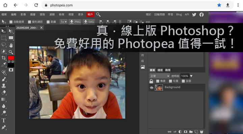
Task: Choose the Rectangle Select marquee tool
Action: click(x=4, y=38)
